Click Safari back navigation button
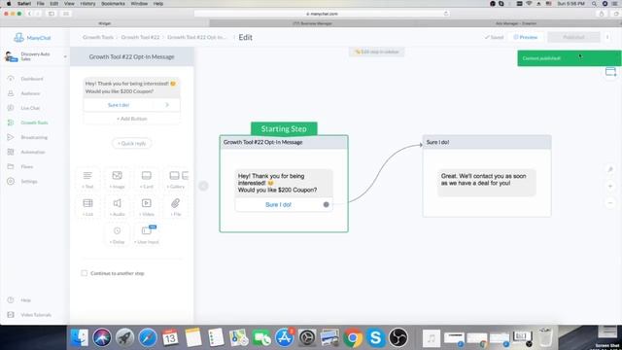 point(29,14)
